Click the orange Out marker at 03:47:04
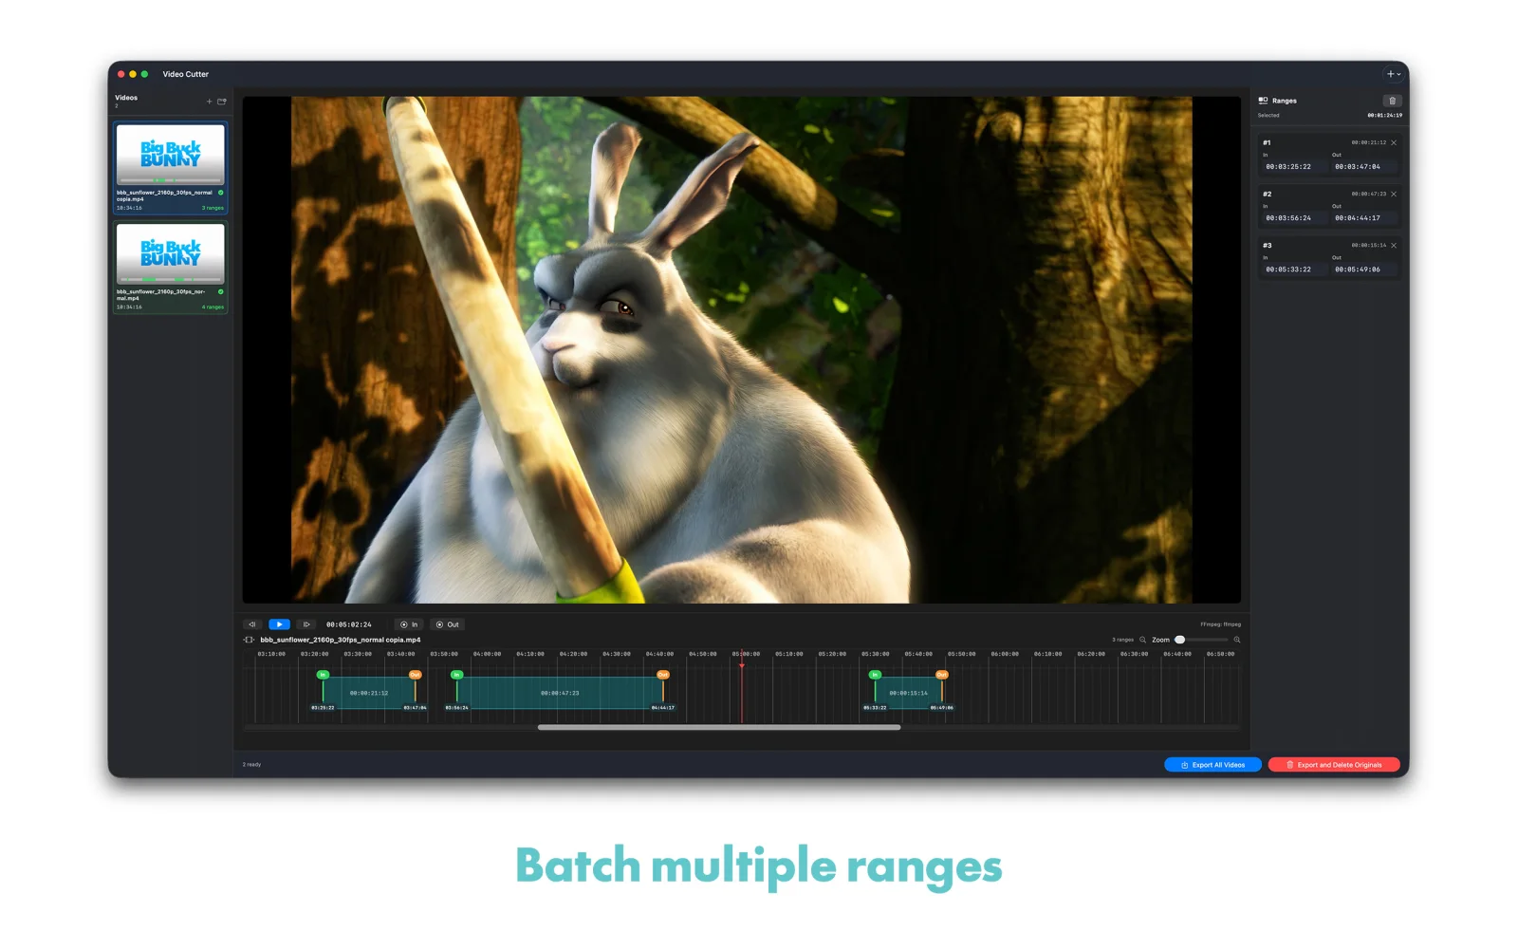Viewport: 1518px width, 949px height. (x=415, y=675)
